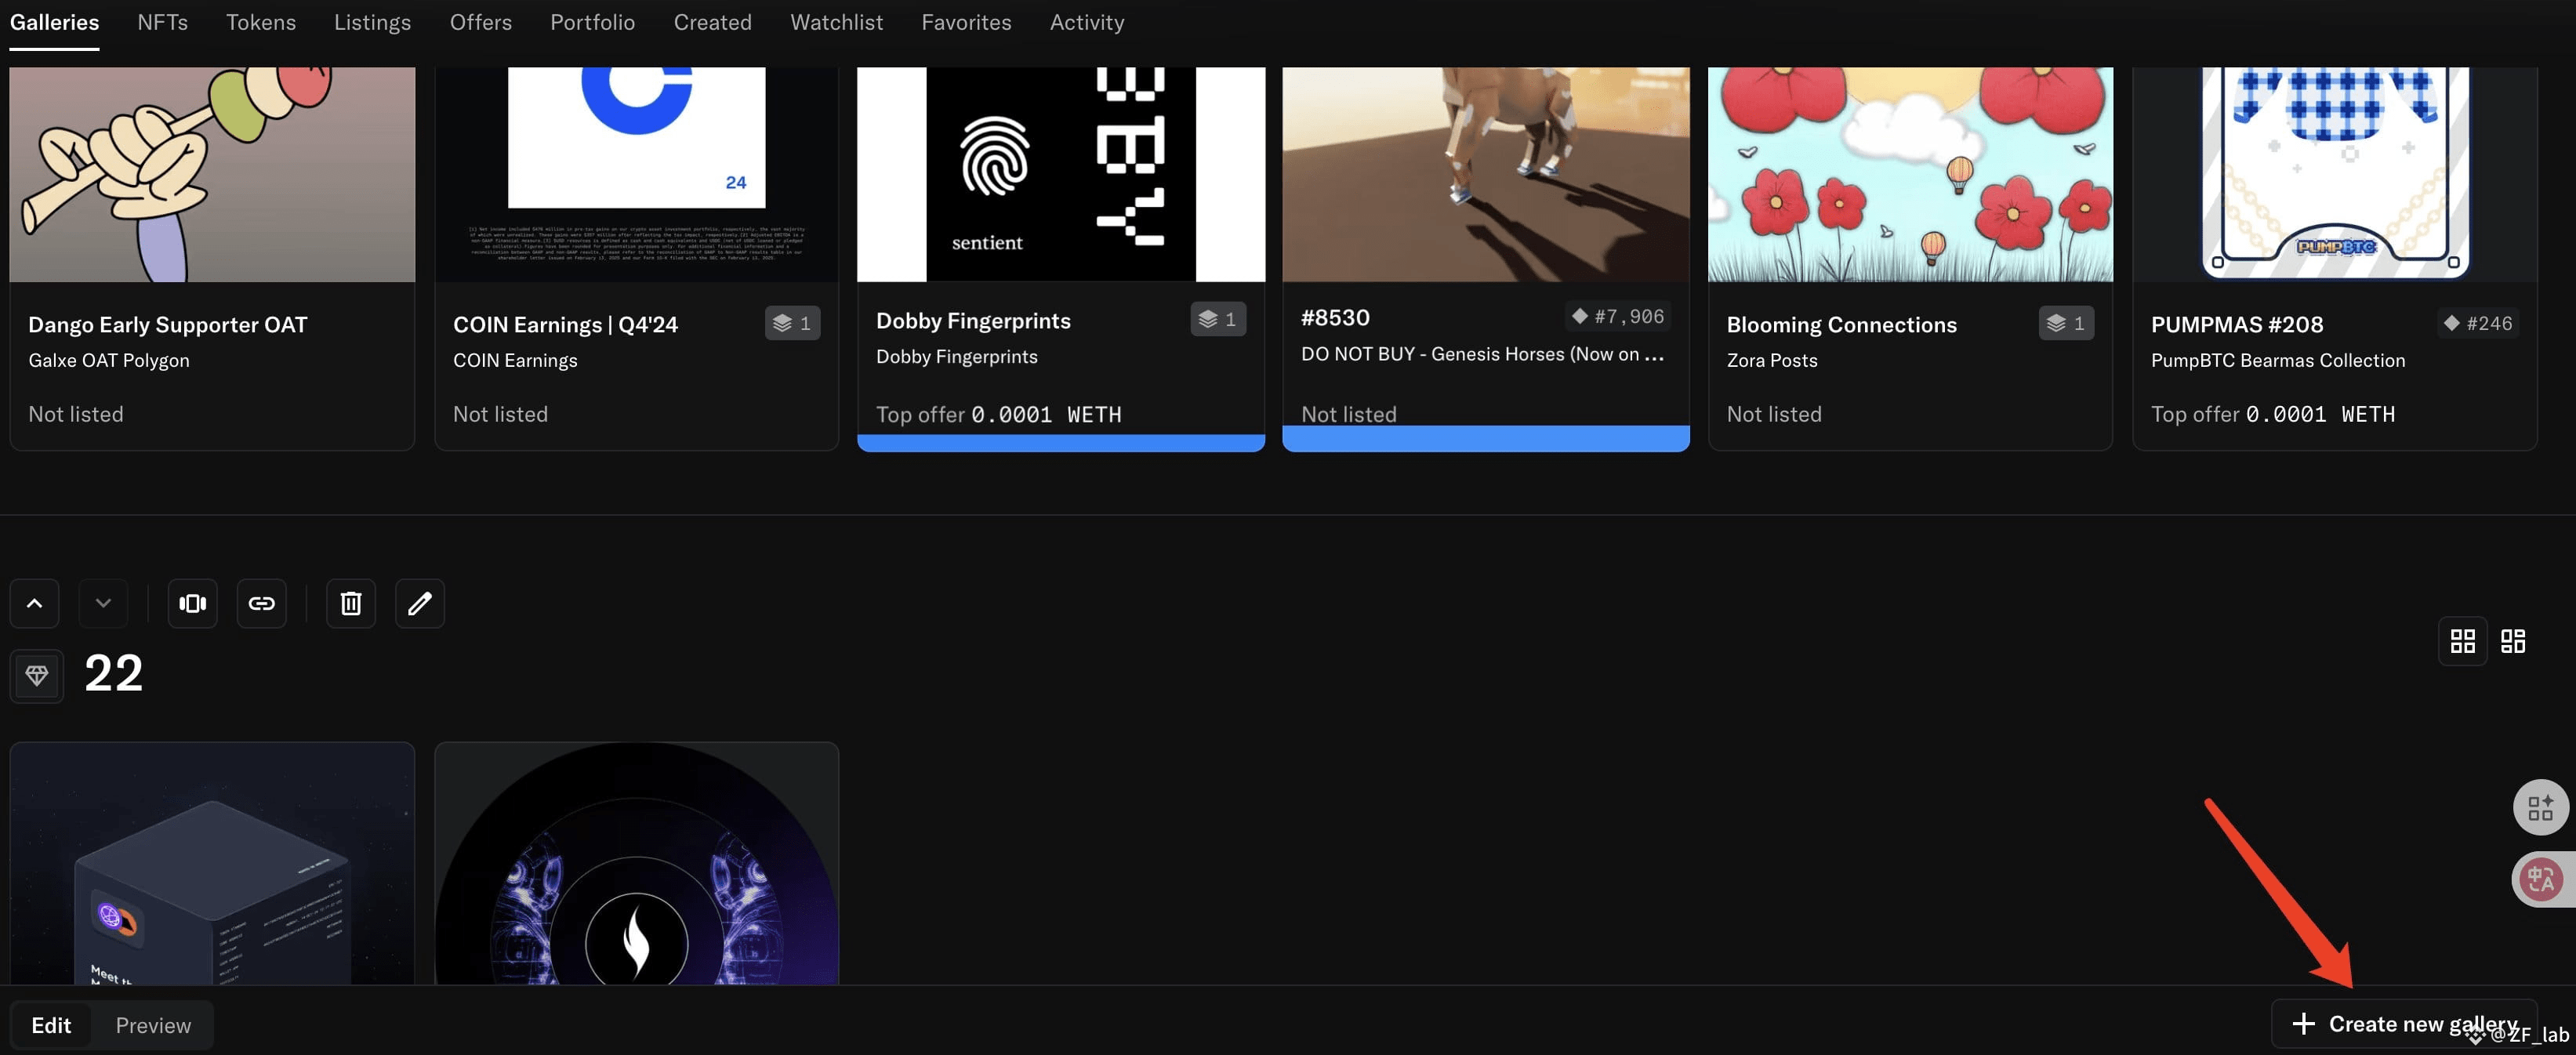Image resolution: width=2576 pixels, height=1055 pixels.
Task: Click the floating apps-add widget icon
Action: pyautogui.click(x=2541, y=807)
